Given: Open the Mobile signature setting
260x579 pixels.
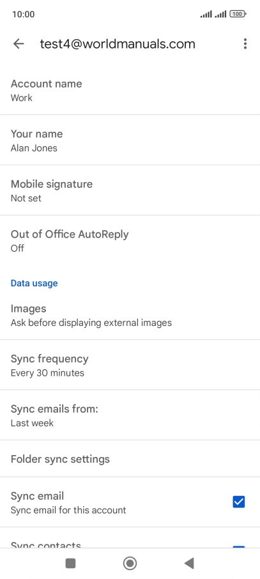Looking at the screenshot, I should pos(130,190).
